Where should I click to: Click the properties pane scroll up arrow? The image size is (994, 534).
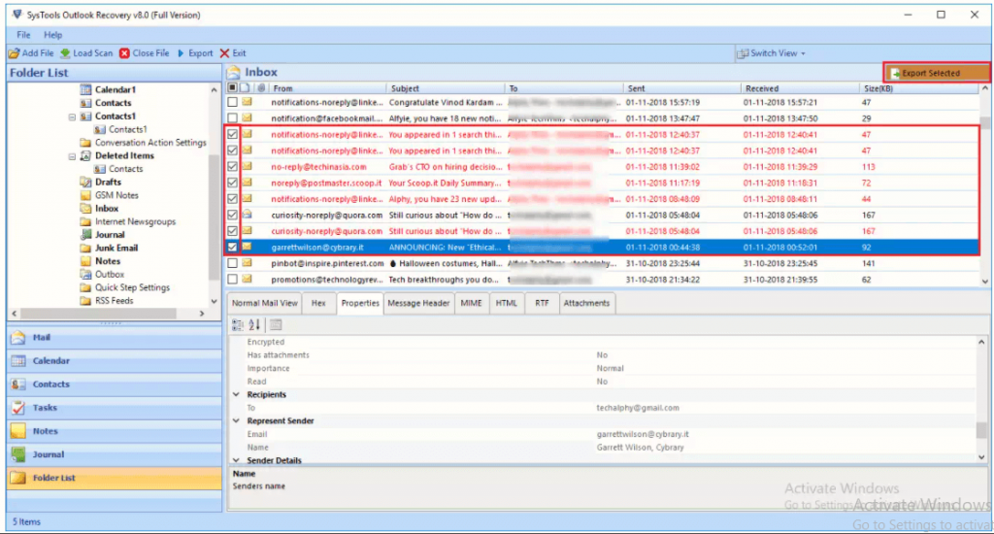[981, 342]
